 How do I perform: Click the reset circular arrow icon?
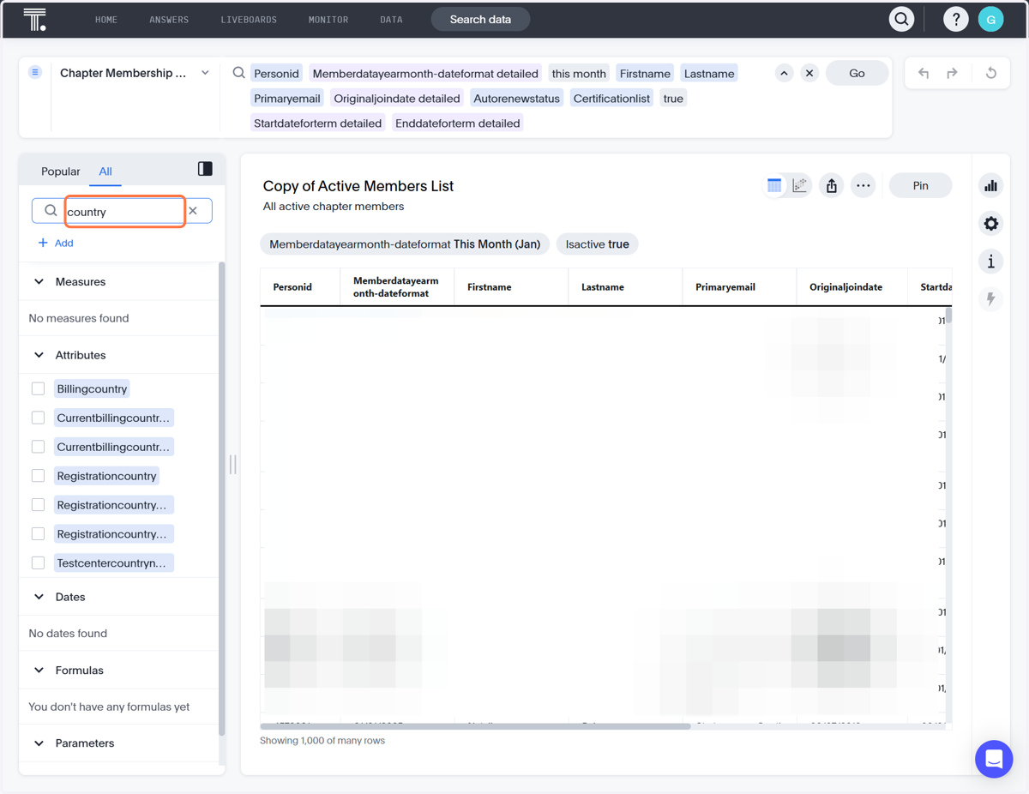pyautogui.click(x=991, y=73)
